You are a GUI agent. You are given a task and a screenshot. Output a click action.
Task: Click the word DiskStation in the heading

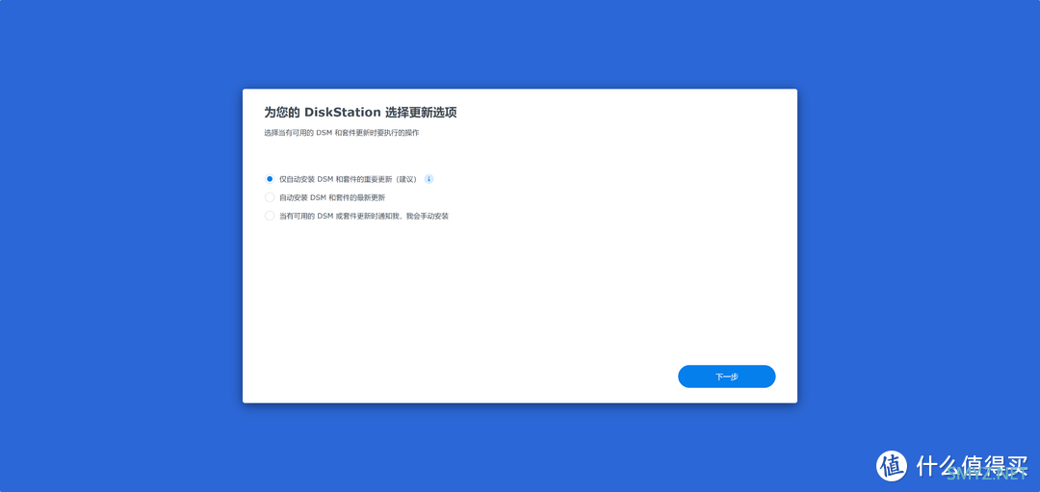point(343,113)
